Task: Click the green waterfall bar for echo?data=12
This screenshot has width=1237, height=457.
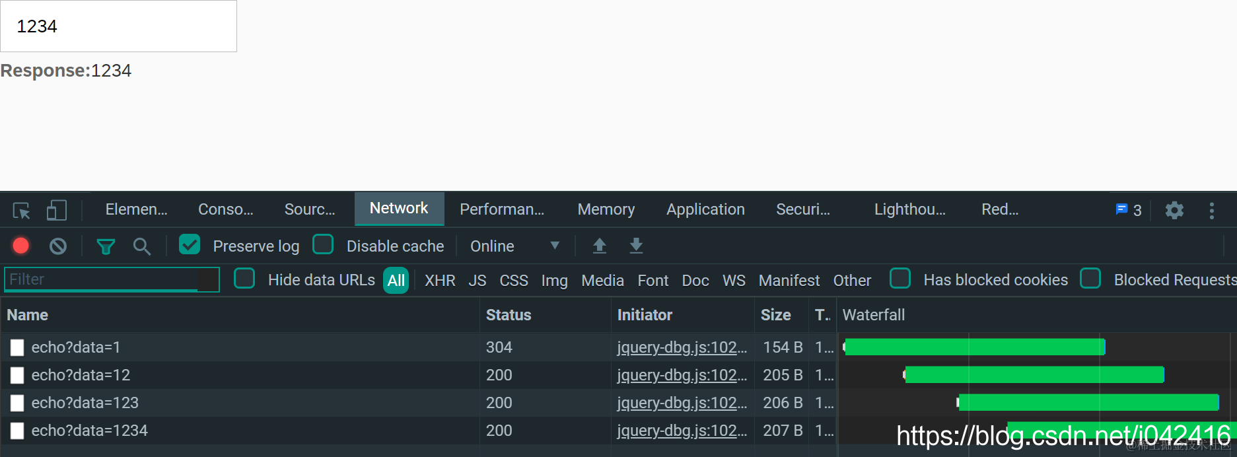Action: coord(1034,374)
